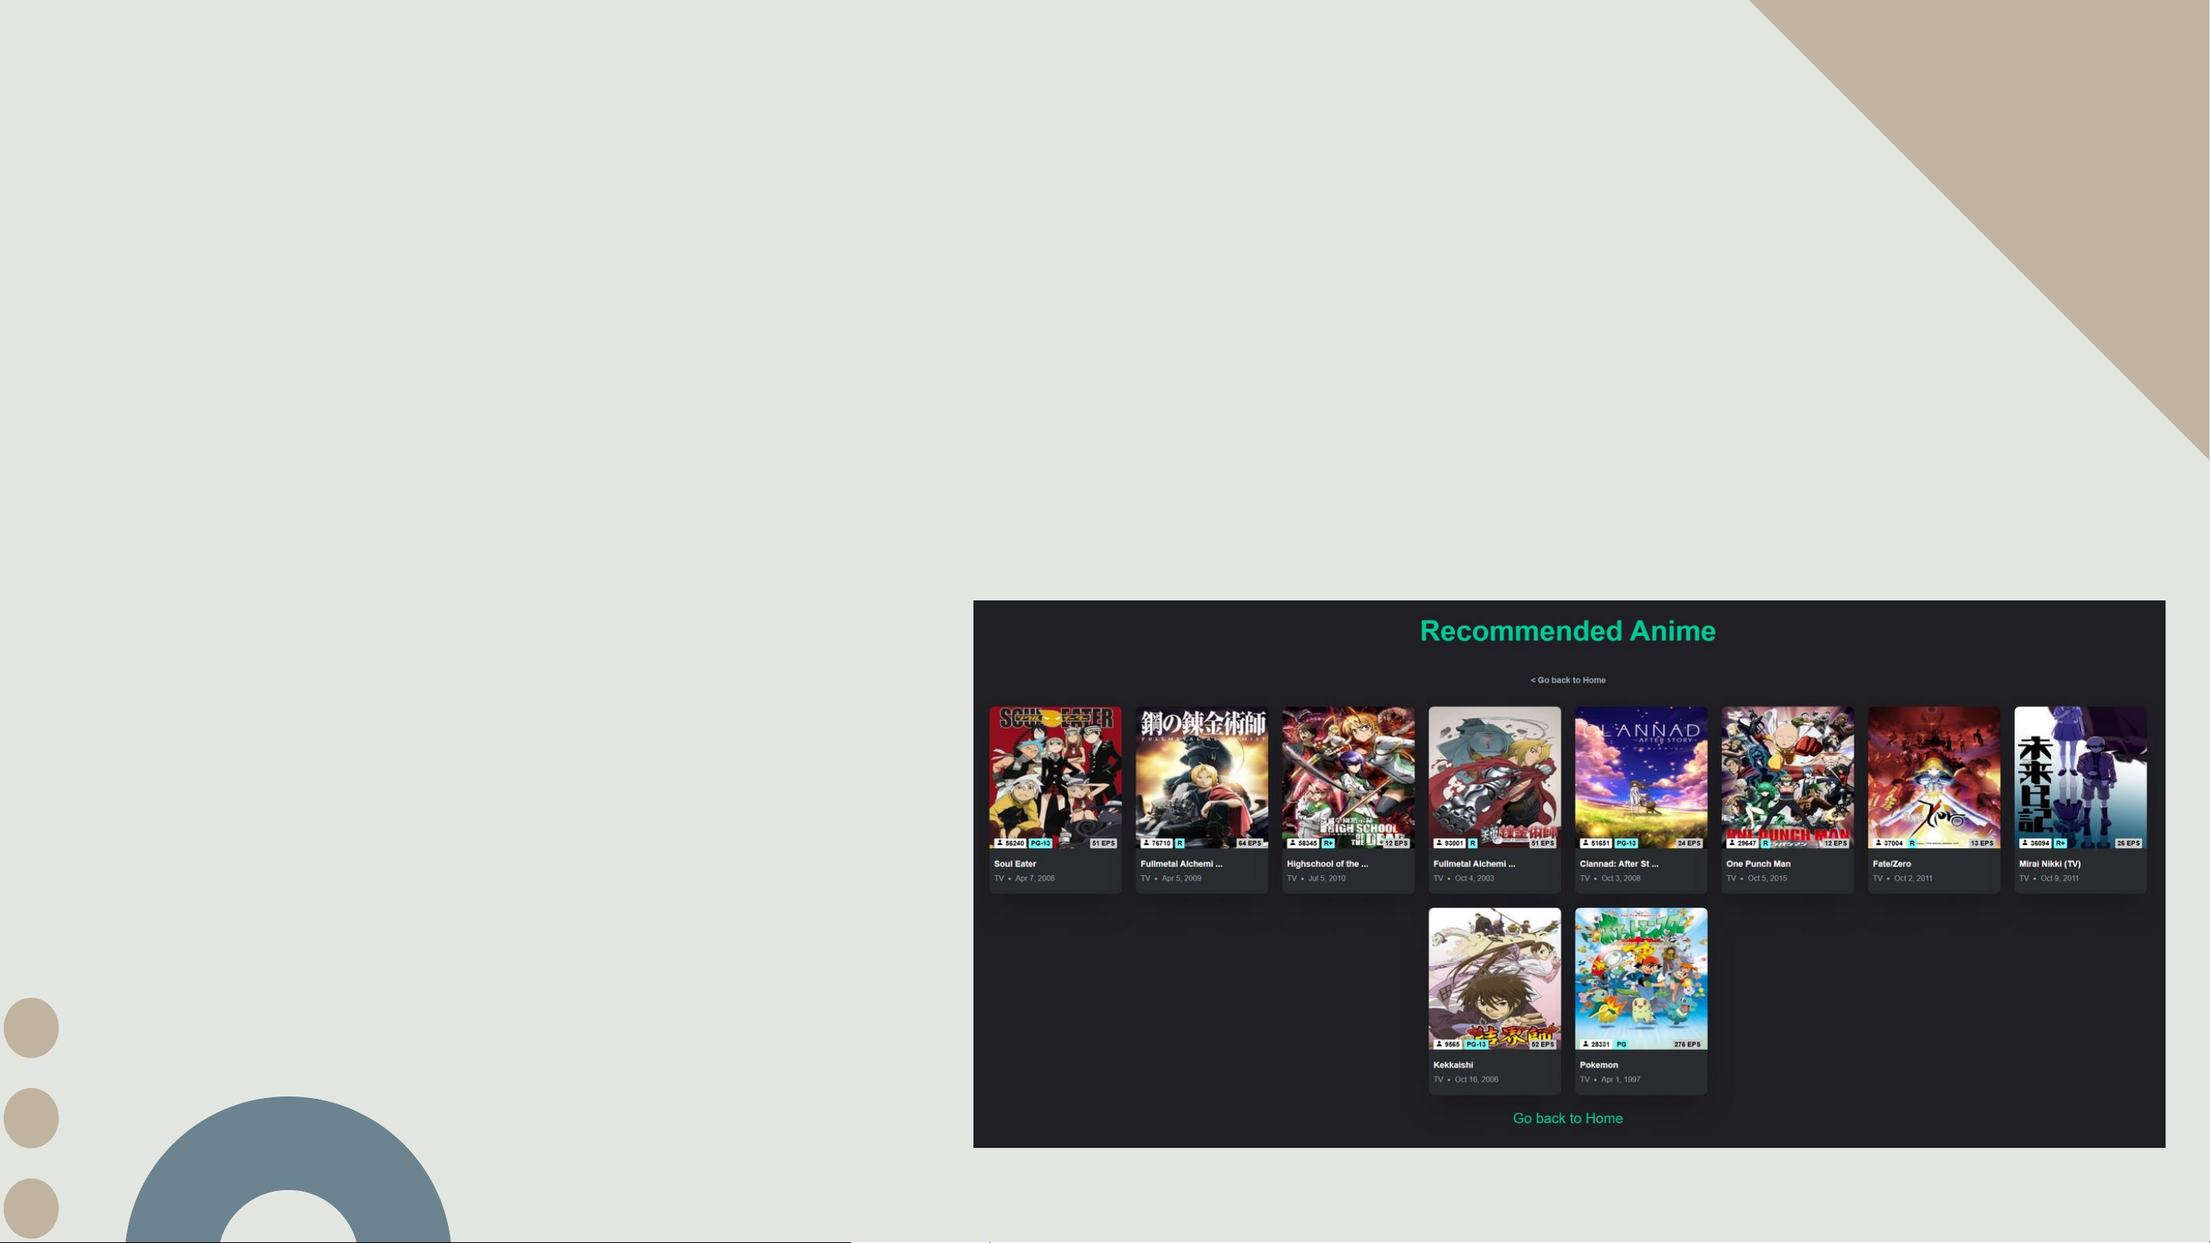The width and height of the screenshot is (2210, 1243).
Task: Click the 37004 members icon on Fate/Zero
Action: point(1878,843)
